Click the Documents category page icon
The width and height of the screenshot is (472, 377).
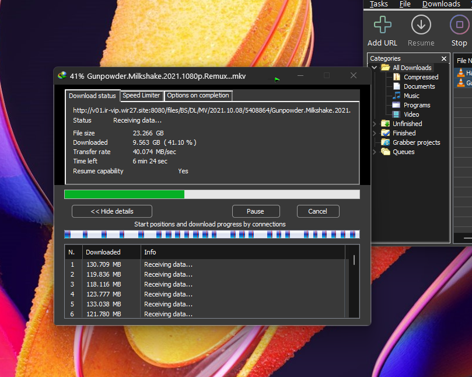[397, 86]
